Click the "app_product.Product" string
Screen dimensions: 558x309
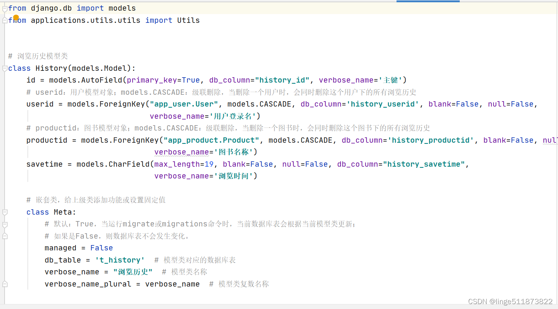click(x=211, y=140)
